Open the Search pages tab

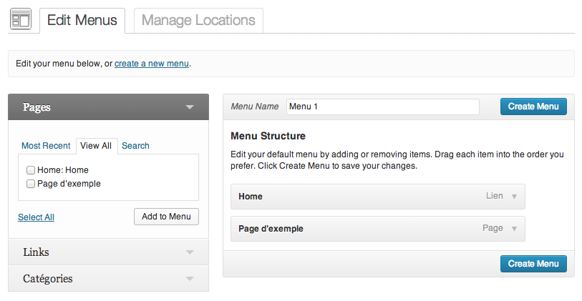pos(135,146)
